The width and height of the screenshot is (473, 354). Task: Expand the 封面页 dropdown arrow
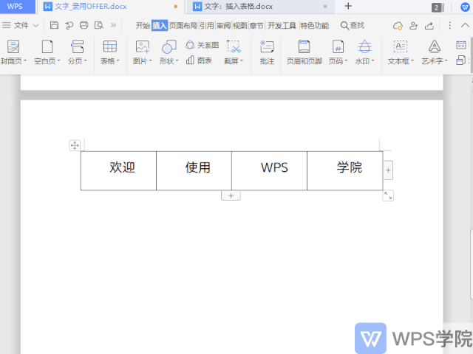pos(25,60)
